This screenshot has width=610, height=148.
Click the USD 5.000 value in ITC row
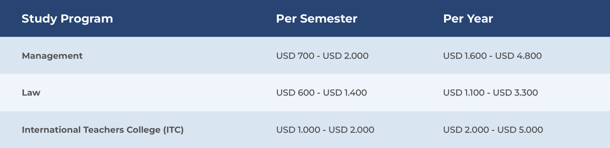click(520, 130)
